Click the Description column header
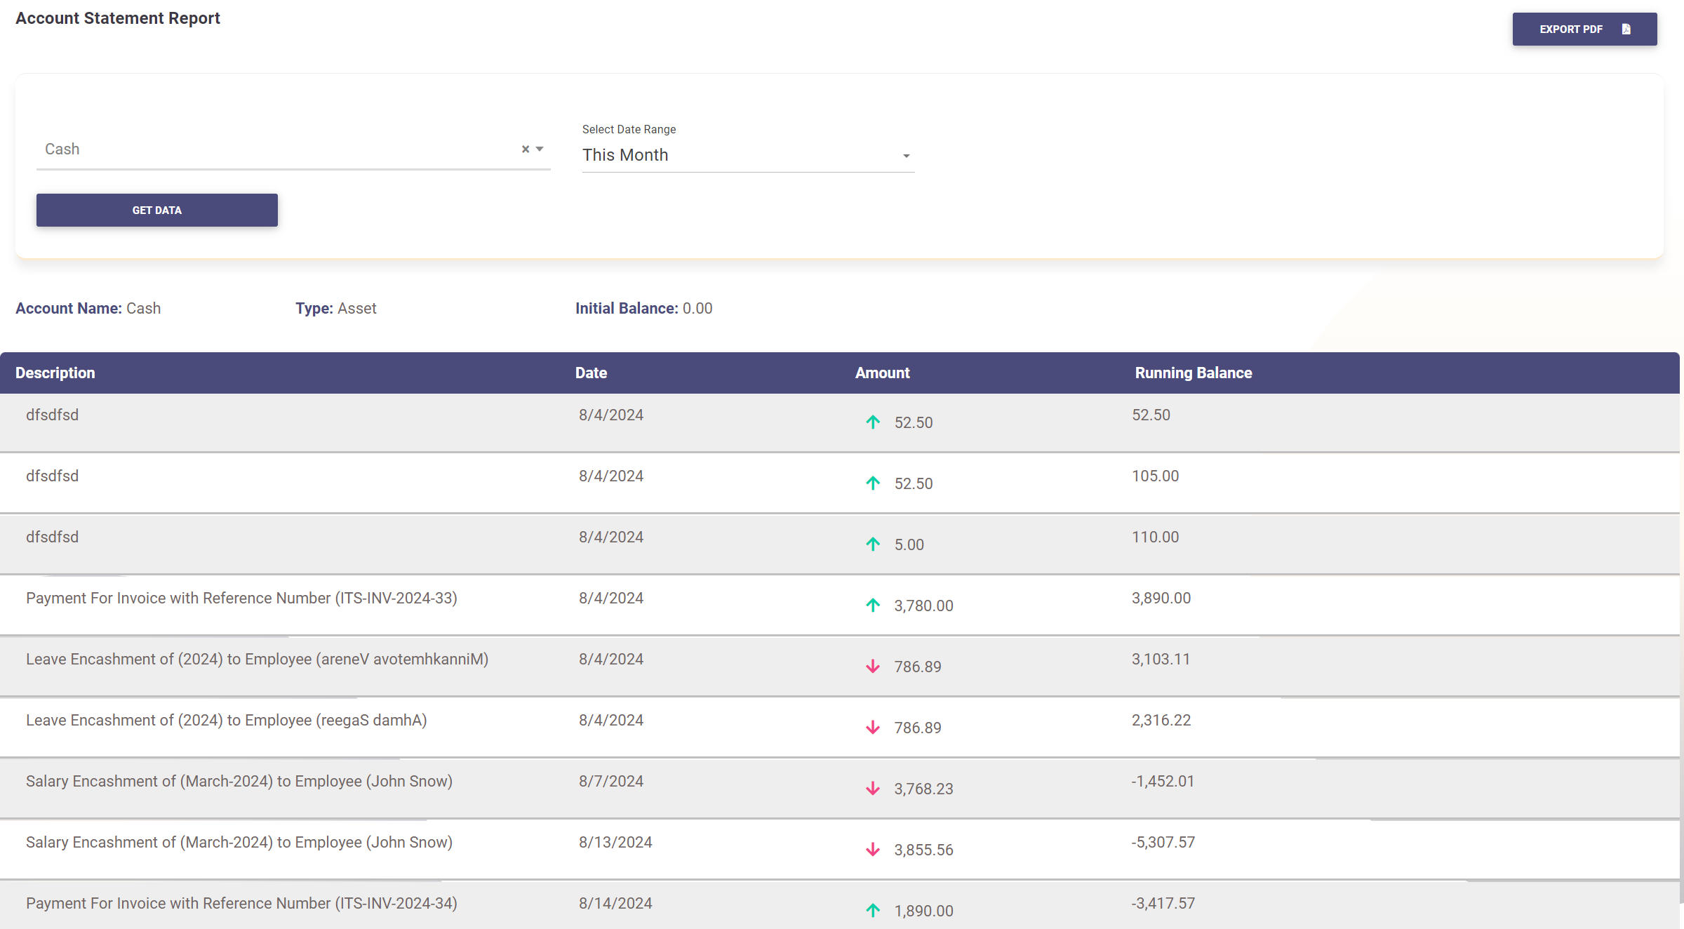Image resolution: width=1684 pixels, height=929 pixels. pyautogui.click(x=55, y=373)
